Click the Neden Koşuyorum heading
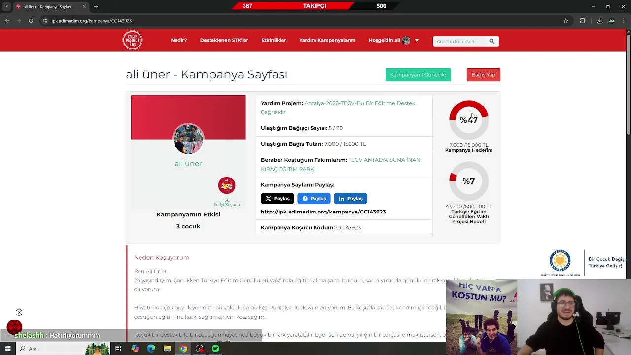Screen dimensions: 631x355 pos(162,257)
